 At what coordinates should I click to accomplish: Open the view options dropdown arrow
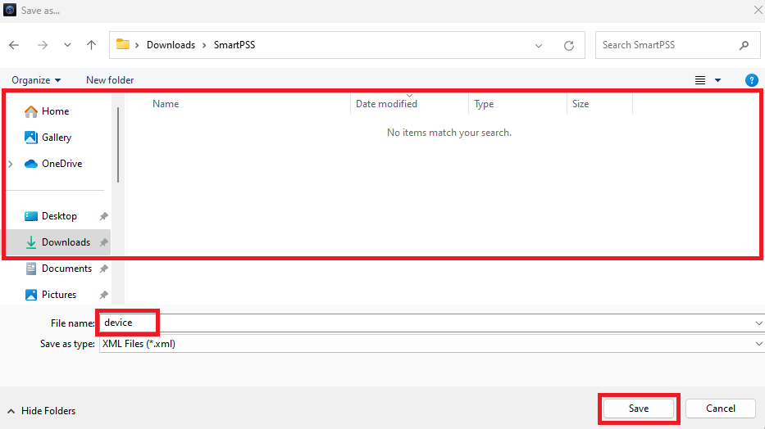(718, 80)
